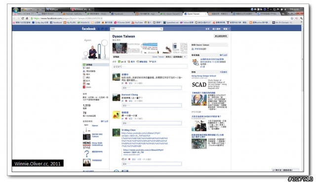Open the Chrome wrench settings icon
This screenshot has width=316, height=183.
pos(301,18)
